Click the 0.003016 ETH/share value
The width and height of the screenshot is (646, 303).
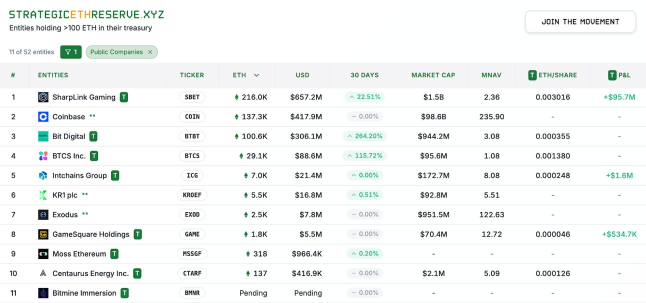[x=553, y=97]
